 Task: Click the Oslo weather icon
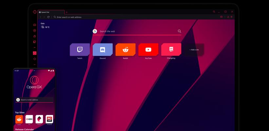pos(42,27)
